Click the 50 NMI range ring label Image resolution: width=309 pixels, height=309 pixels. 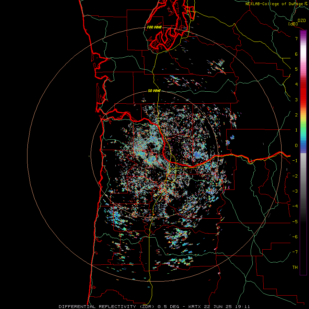(x=154, y=91)
